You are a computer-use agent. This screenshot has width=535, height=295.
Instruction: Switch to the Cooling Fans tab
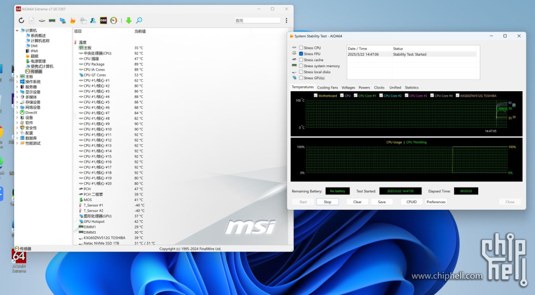[328, 87]
